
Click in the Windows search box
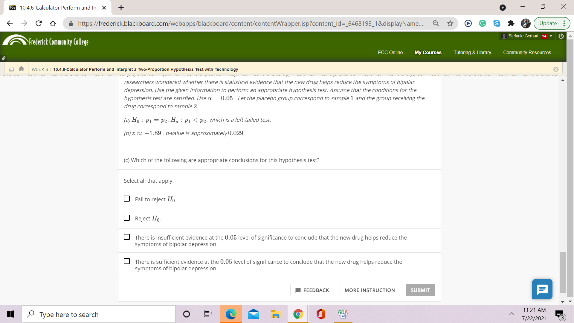click(x=99, y=314)
